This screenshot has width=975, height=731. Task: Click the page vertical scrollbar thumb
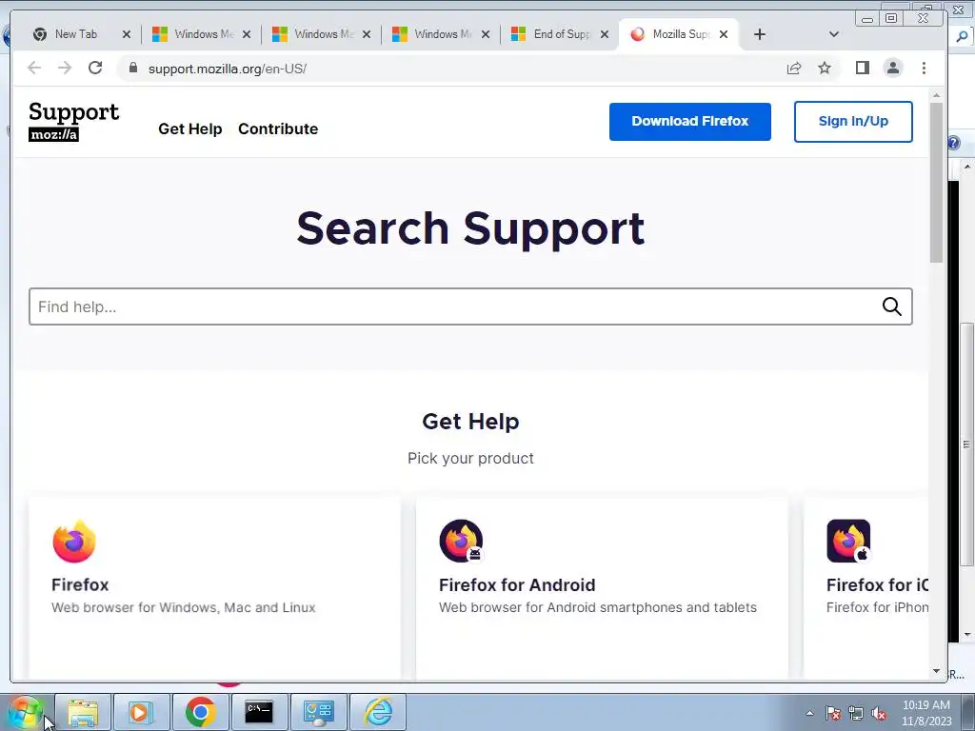tap(937, 182)
